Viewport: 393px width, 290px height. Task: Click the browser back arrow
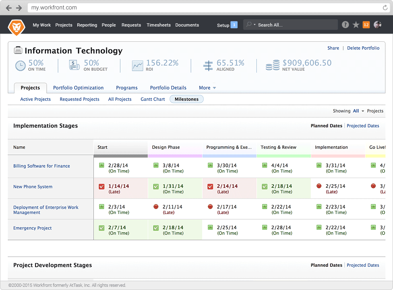pyautogui.click(x=9, y=8)
